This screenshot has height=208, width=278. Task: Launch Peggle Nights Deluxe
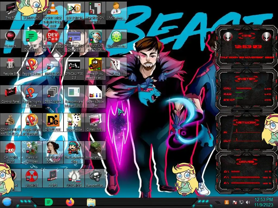[32, 97]
